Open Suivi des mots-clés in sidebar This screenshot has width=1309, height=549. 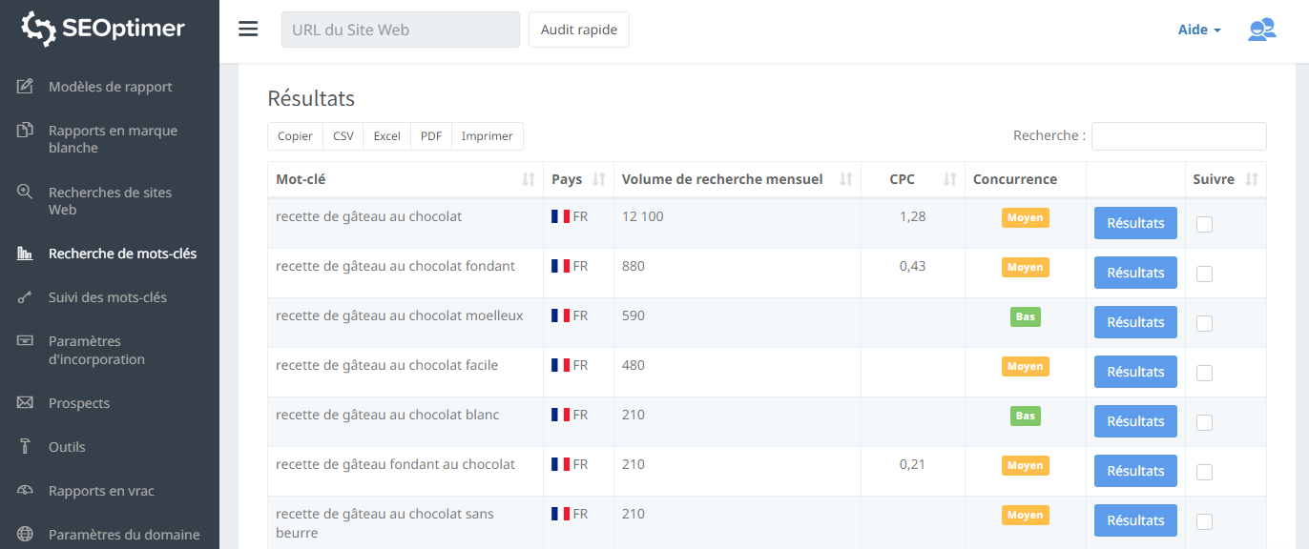(107, 297)
